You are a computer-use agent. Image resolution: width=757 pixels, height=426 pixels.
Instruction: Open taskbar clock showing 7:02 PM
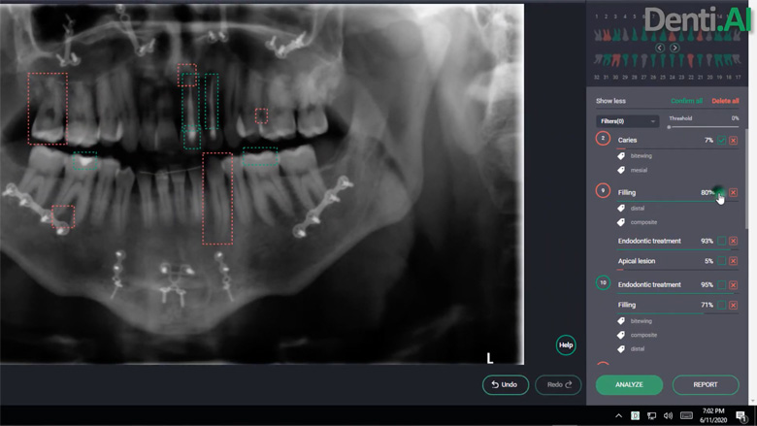(x=713, y=415)
